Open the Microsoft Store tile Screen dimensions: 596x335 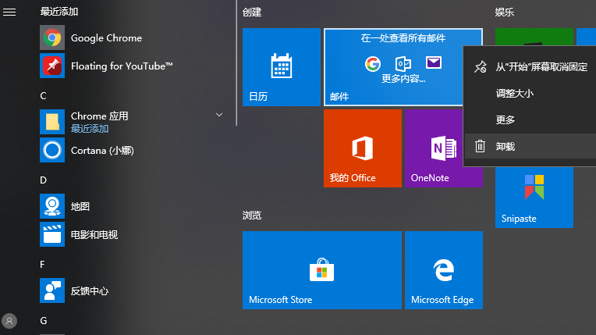322,270
